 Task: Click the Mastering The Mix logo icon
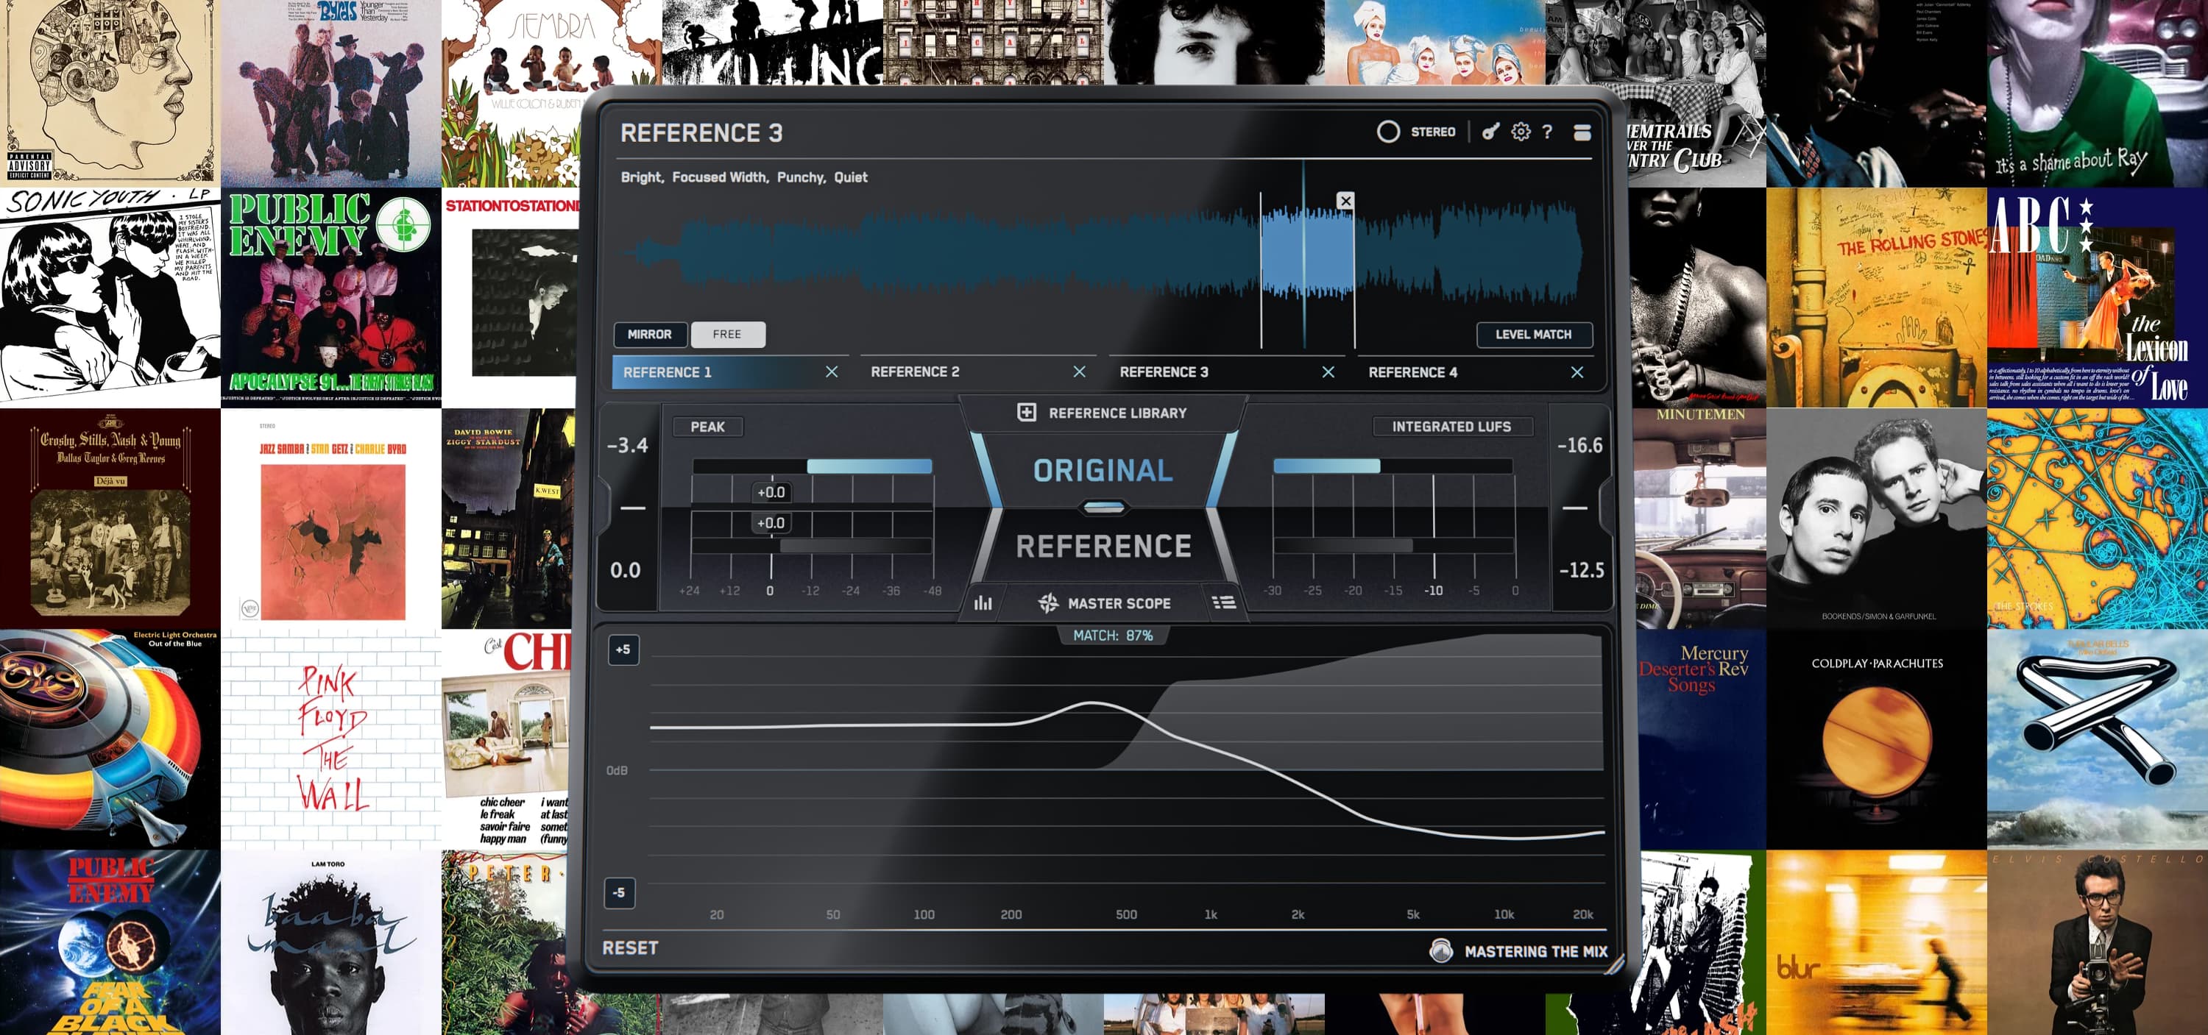(1441, 950)
